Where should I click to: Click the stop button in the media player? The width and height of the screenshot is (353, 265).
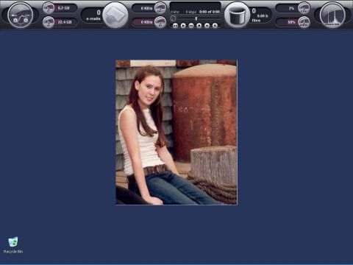[199, 25]
